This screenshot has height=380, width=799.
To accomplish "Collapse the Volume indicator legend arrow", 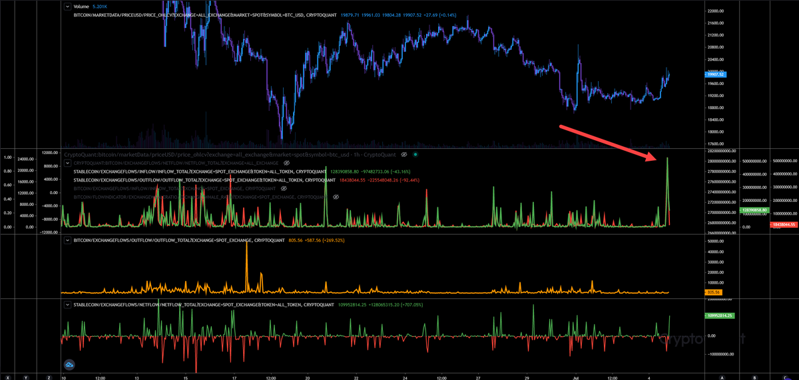I will pos(67,7).
